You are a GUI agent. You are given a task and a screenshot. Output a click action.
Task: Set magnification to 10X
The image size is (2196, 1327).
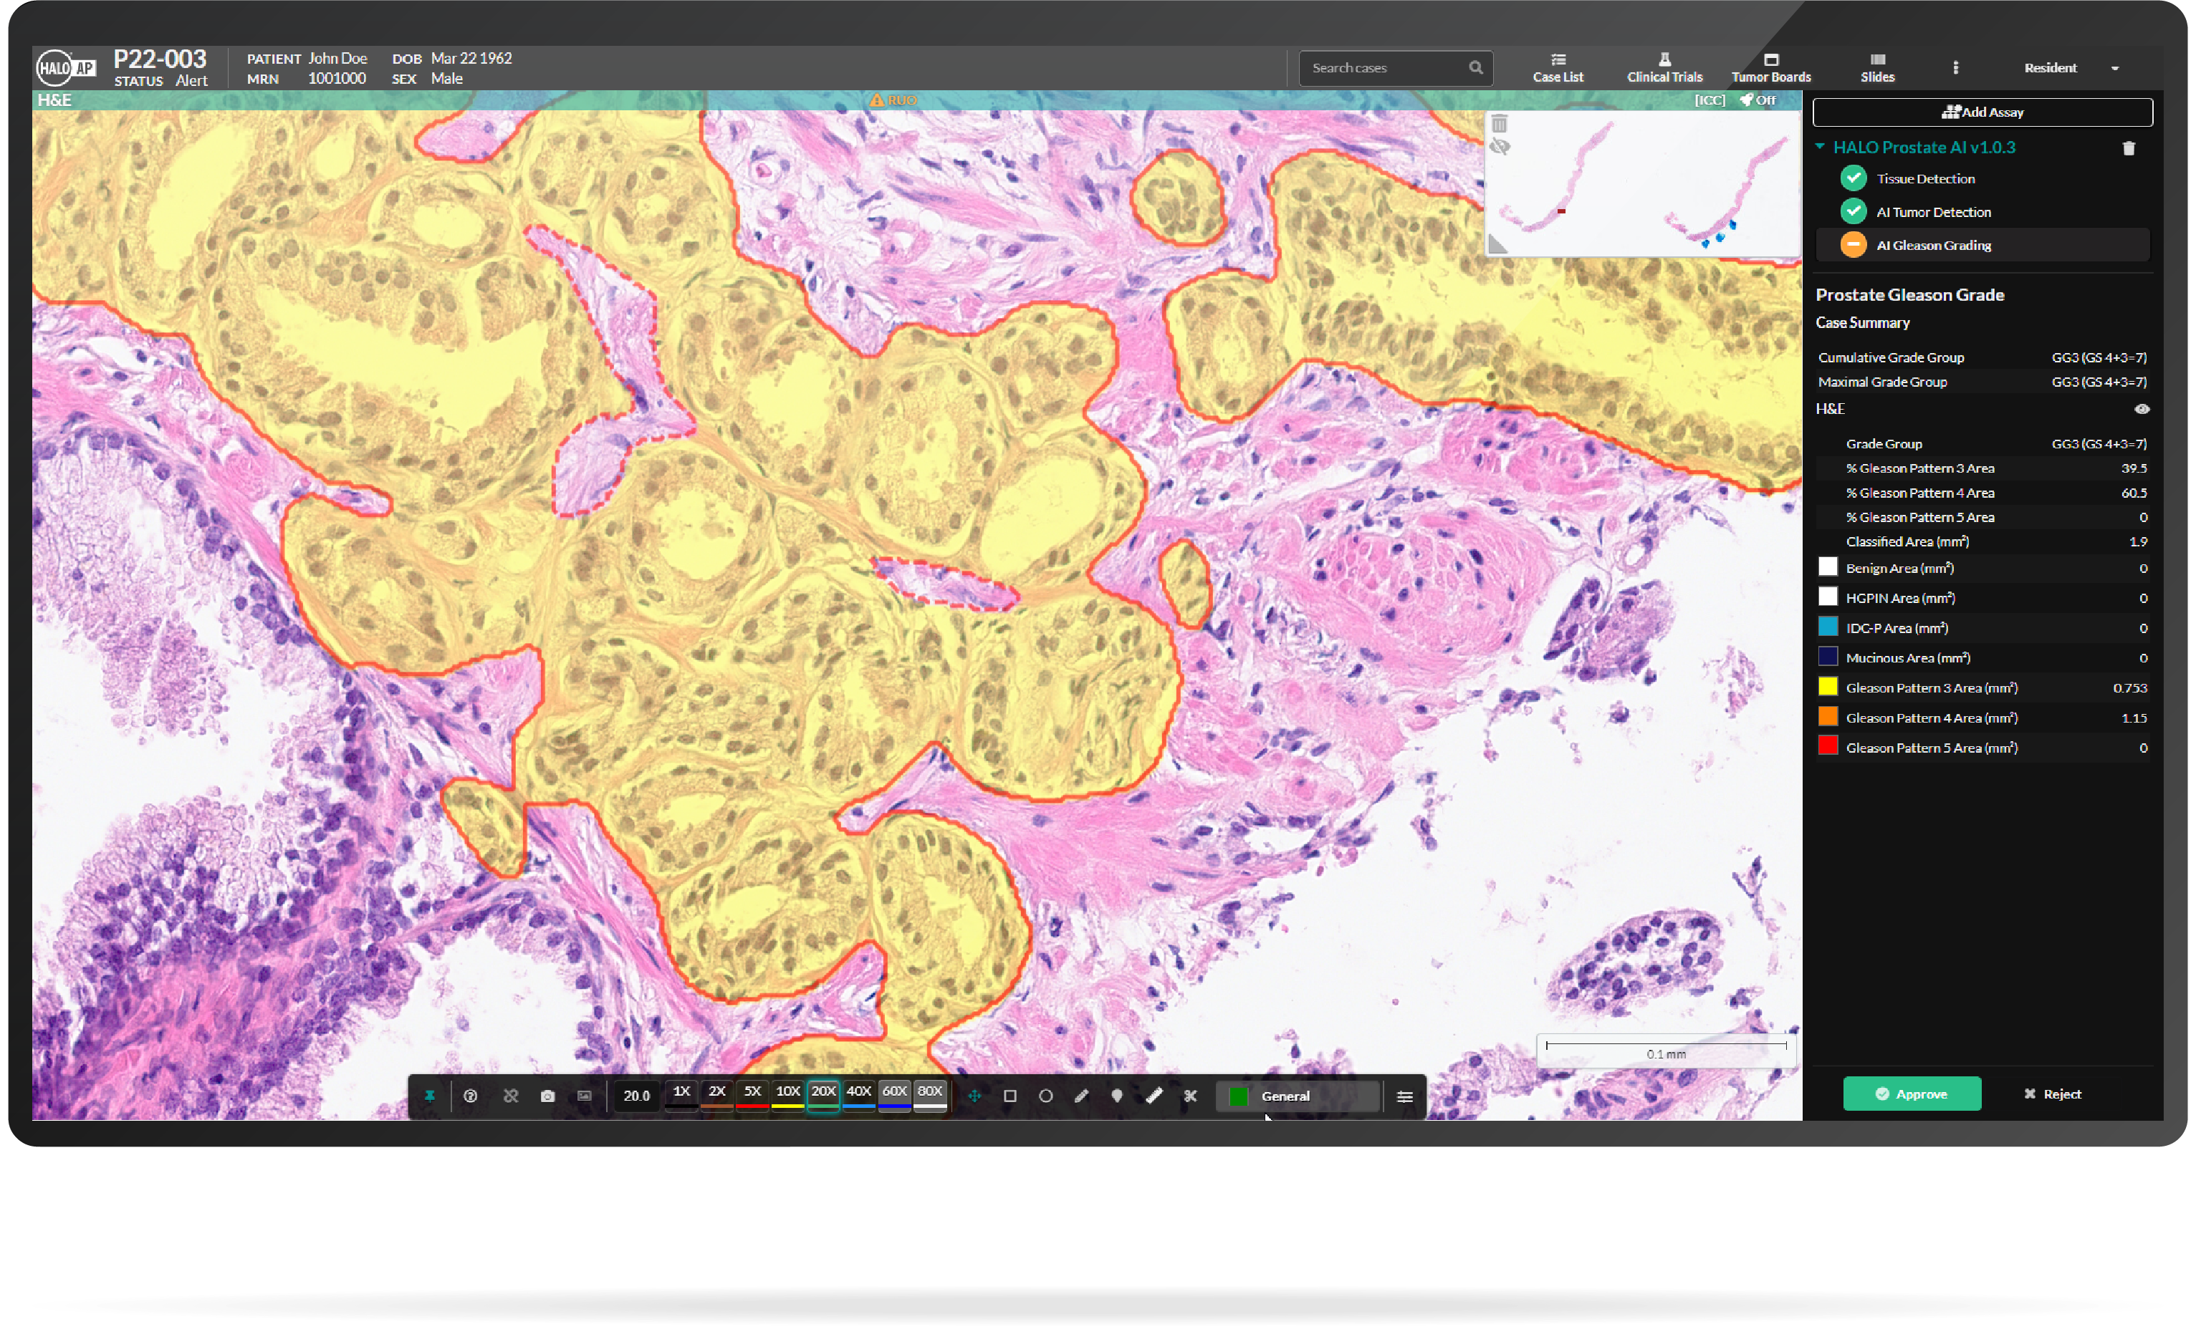click(788, 1096)
